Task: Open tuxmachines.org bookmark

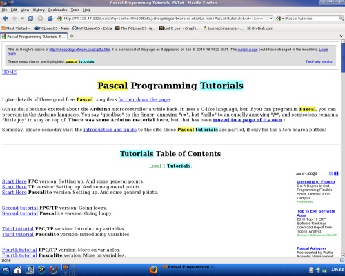Action: (223, 28)
